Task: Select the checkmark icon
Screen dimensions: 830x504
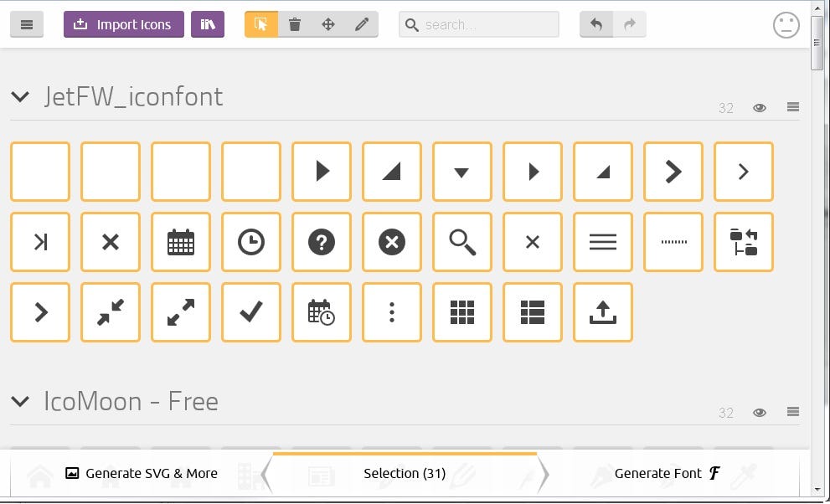Action: [x=251, y=312]
